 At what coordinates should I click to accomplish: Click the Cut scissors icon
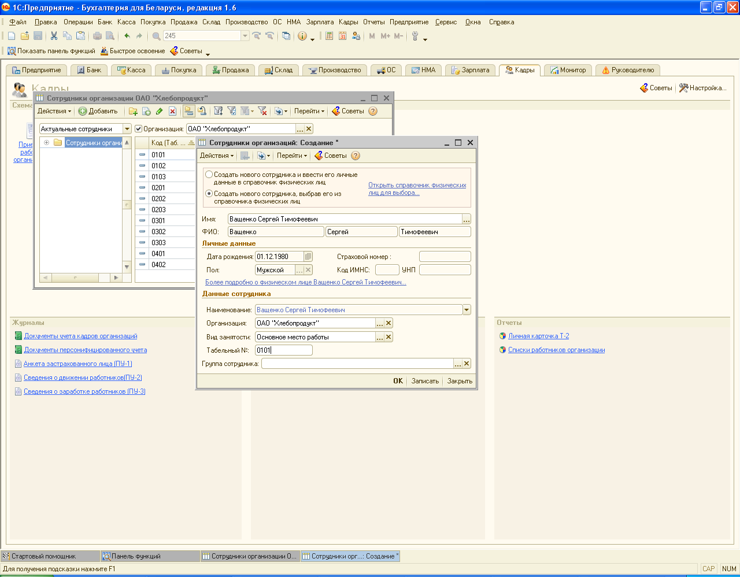[54, 36]
